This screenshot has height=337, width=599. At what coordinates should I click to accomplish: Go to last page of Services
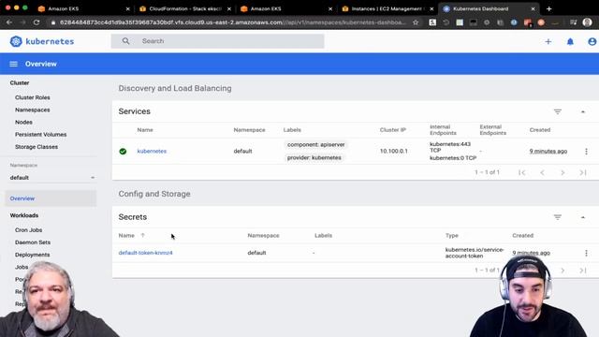pos(583,172)
